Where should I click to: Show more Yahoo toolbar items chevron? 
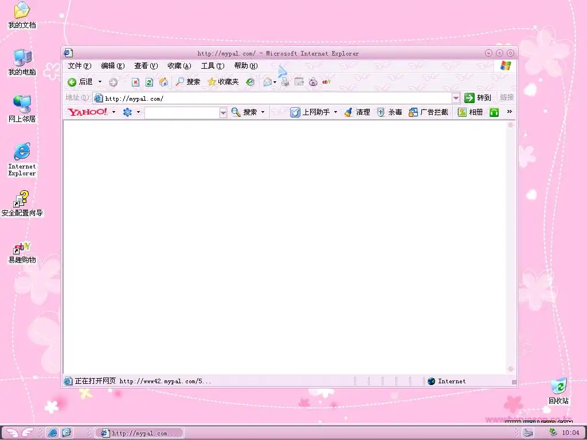(509, 112)
